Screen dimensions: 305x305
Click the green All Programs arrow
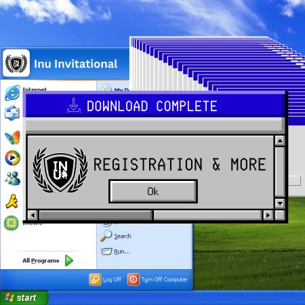69,260
